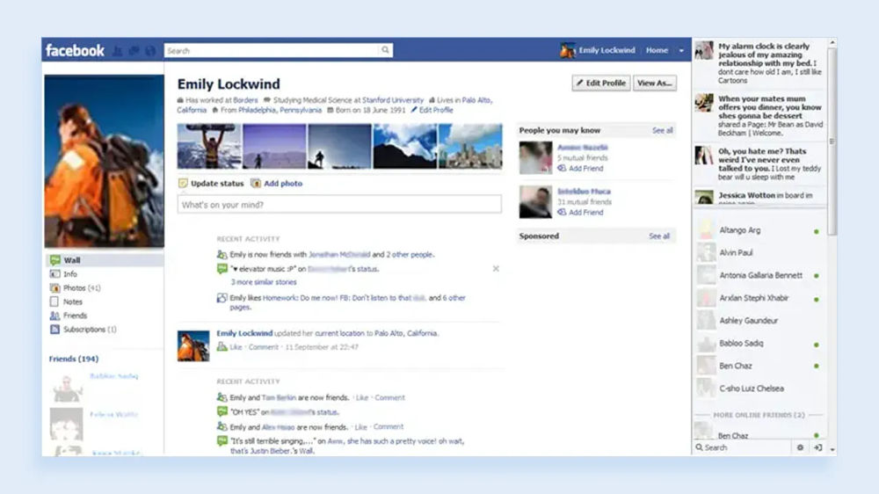Open the 2 other people link
Viewport: 879px width, 494px height.
[x=410, y=255]
